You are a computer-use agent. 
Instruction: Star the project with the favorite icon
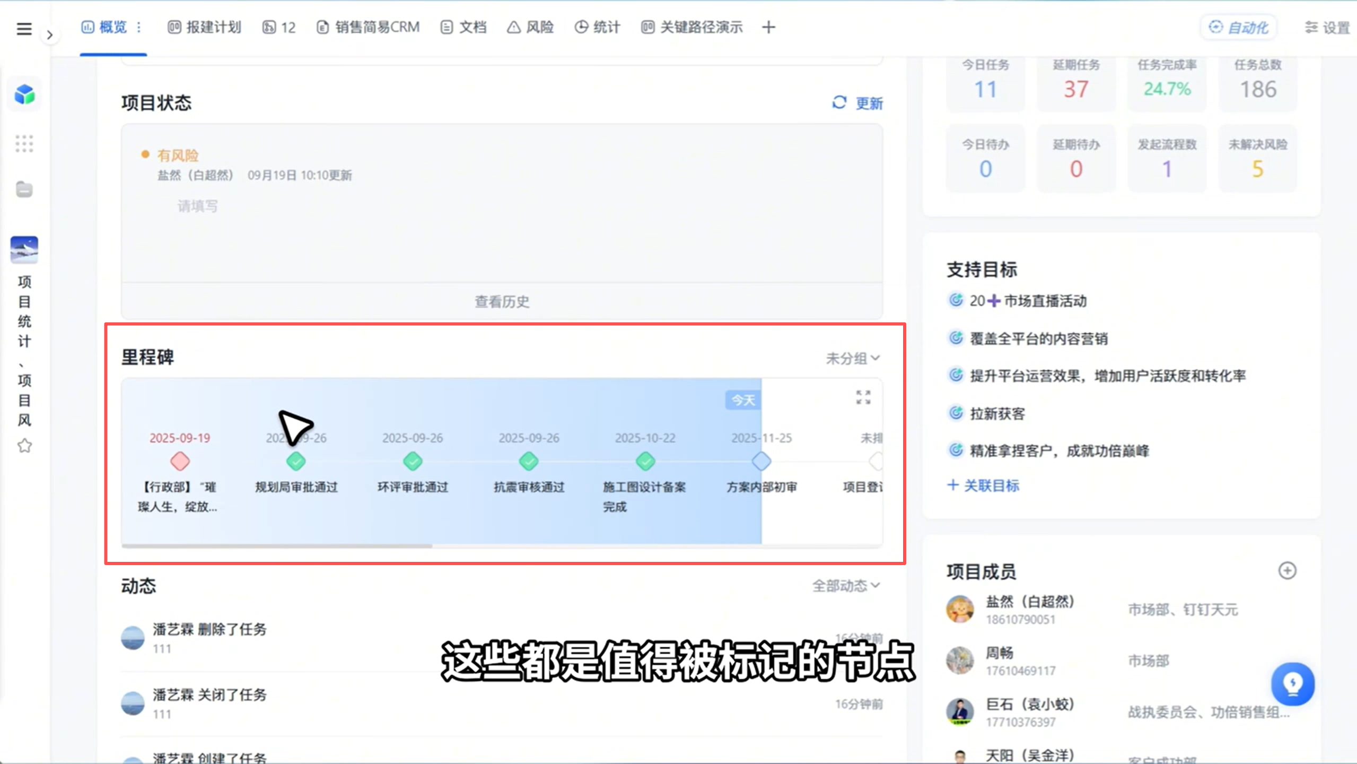coord(24,446)
